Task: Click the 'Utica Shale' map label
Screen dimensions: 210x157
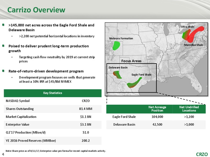Action: (188, 27)
